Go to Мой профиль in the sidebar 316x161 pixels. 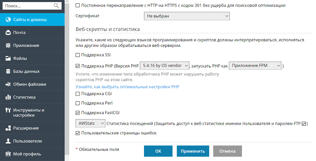27,154
